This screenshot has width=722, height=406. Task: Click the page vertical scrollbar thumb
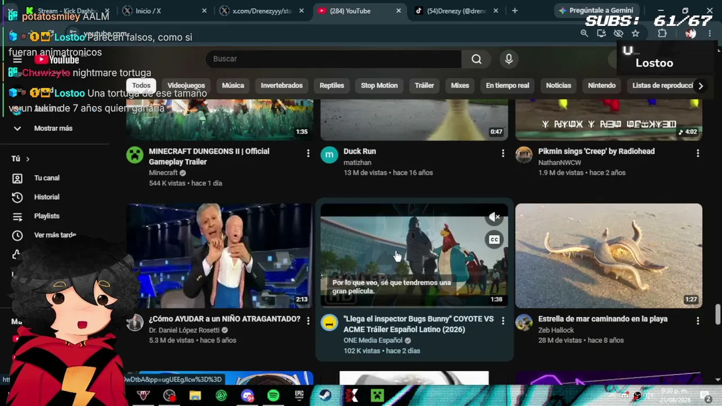[x=717, y=315]
